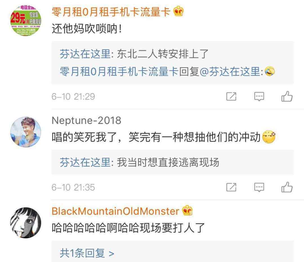Tap crown badge beside 零月租0月租手机卡流量卡

pos(178,11)
